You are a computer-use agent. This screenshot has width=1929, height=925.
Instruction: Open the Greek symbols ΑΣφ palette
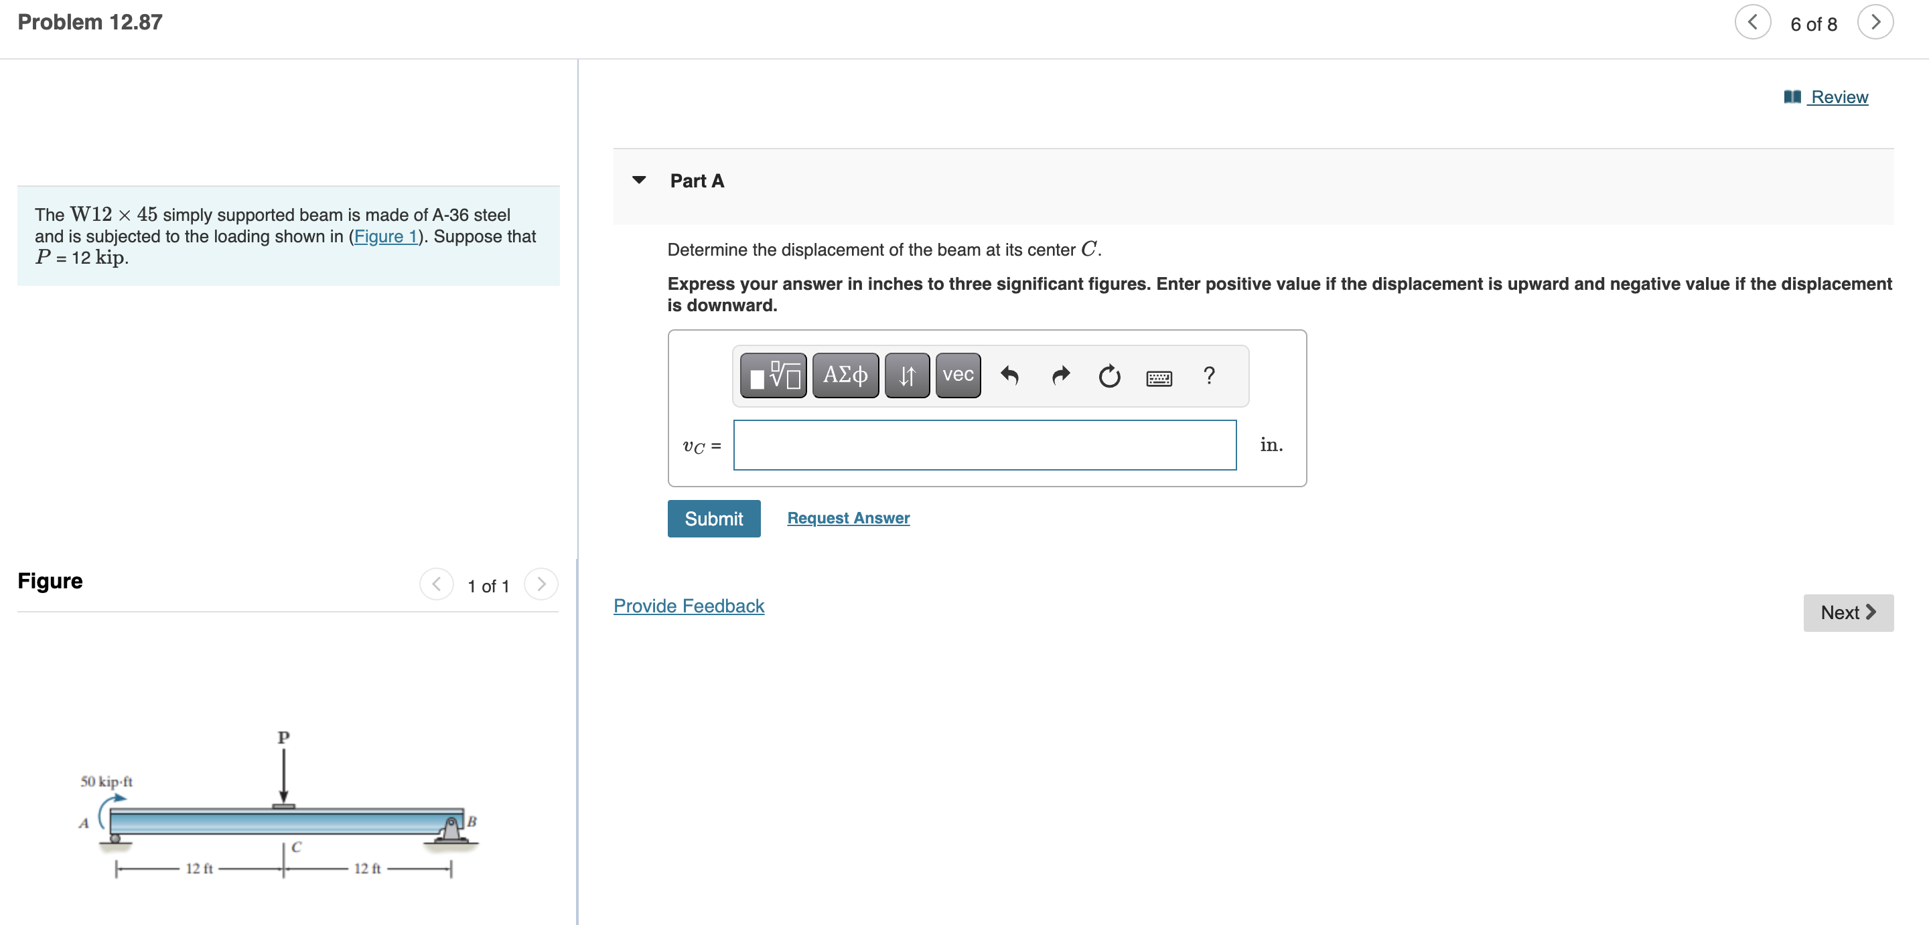click(x=845, y=375)
